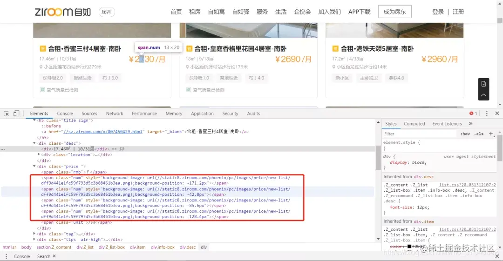Click the back-to-top arrow icon
This screenshot has width=503, height=261.
click(x=483, y=95)
